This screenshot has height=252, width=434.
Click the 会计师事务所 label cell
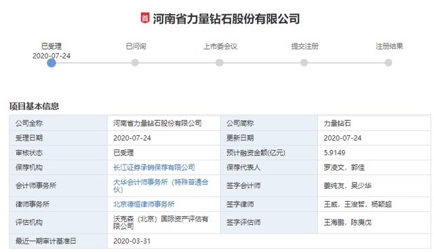tap(58, 185)
